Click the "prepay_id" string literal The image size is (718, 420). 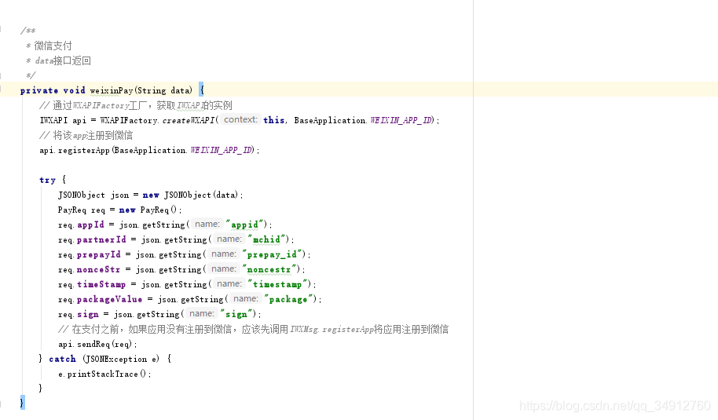tap(272, 254)
